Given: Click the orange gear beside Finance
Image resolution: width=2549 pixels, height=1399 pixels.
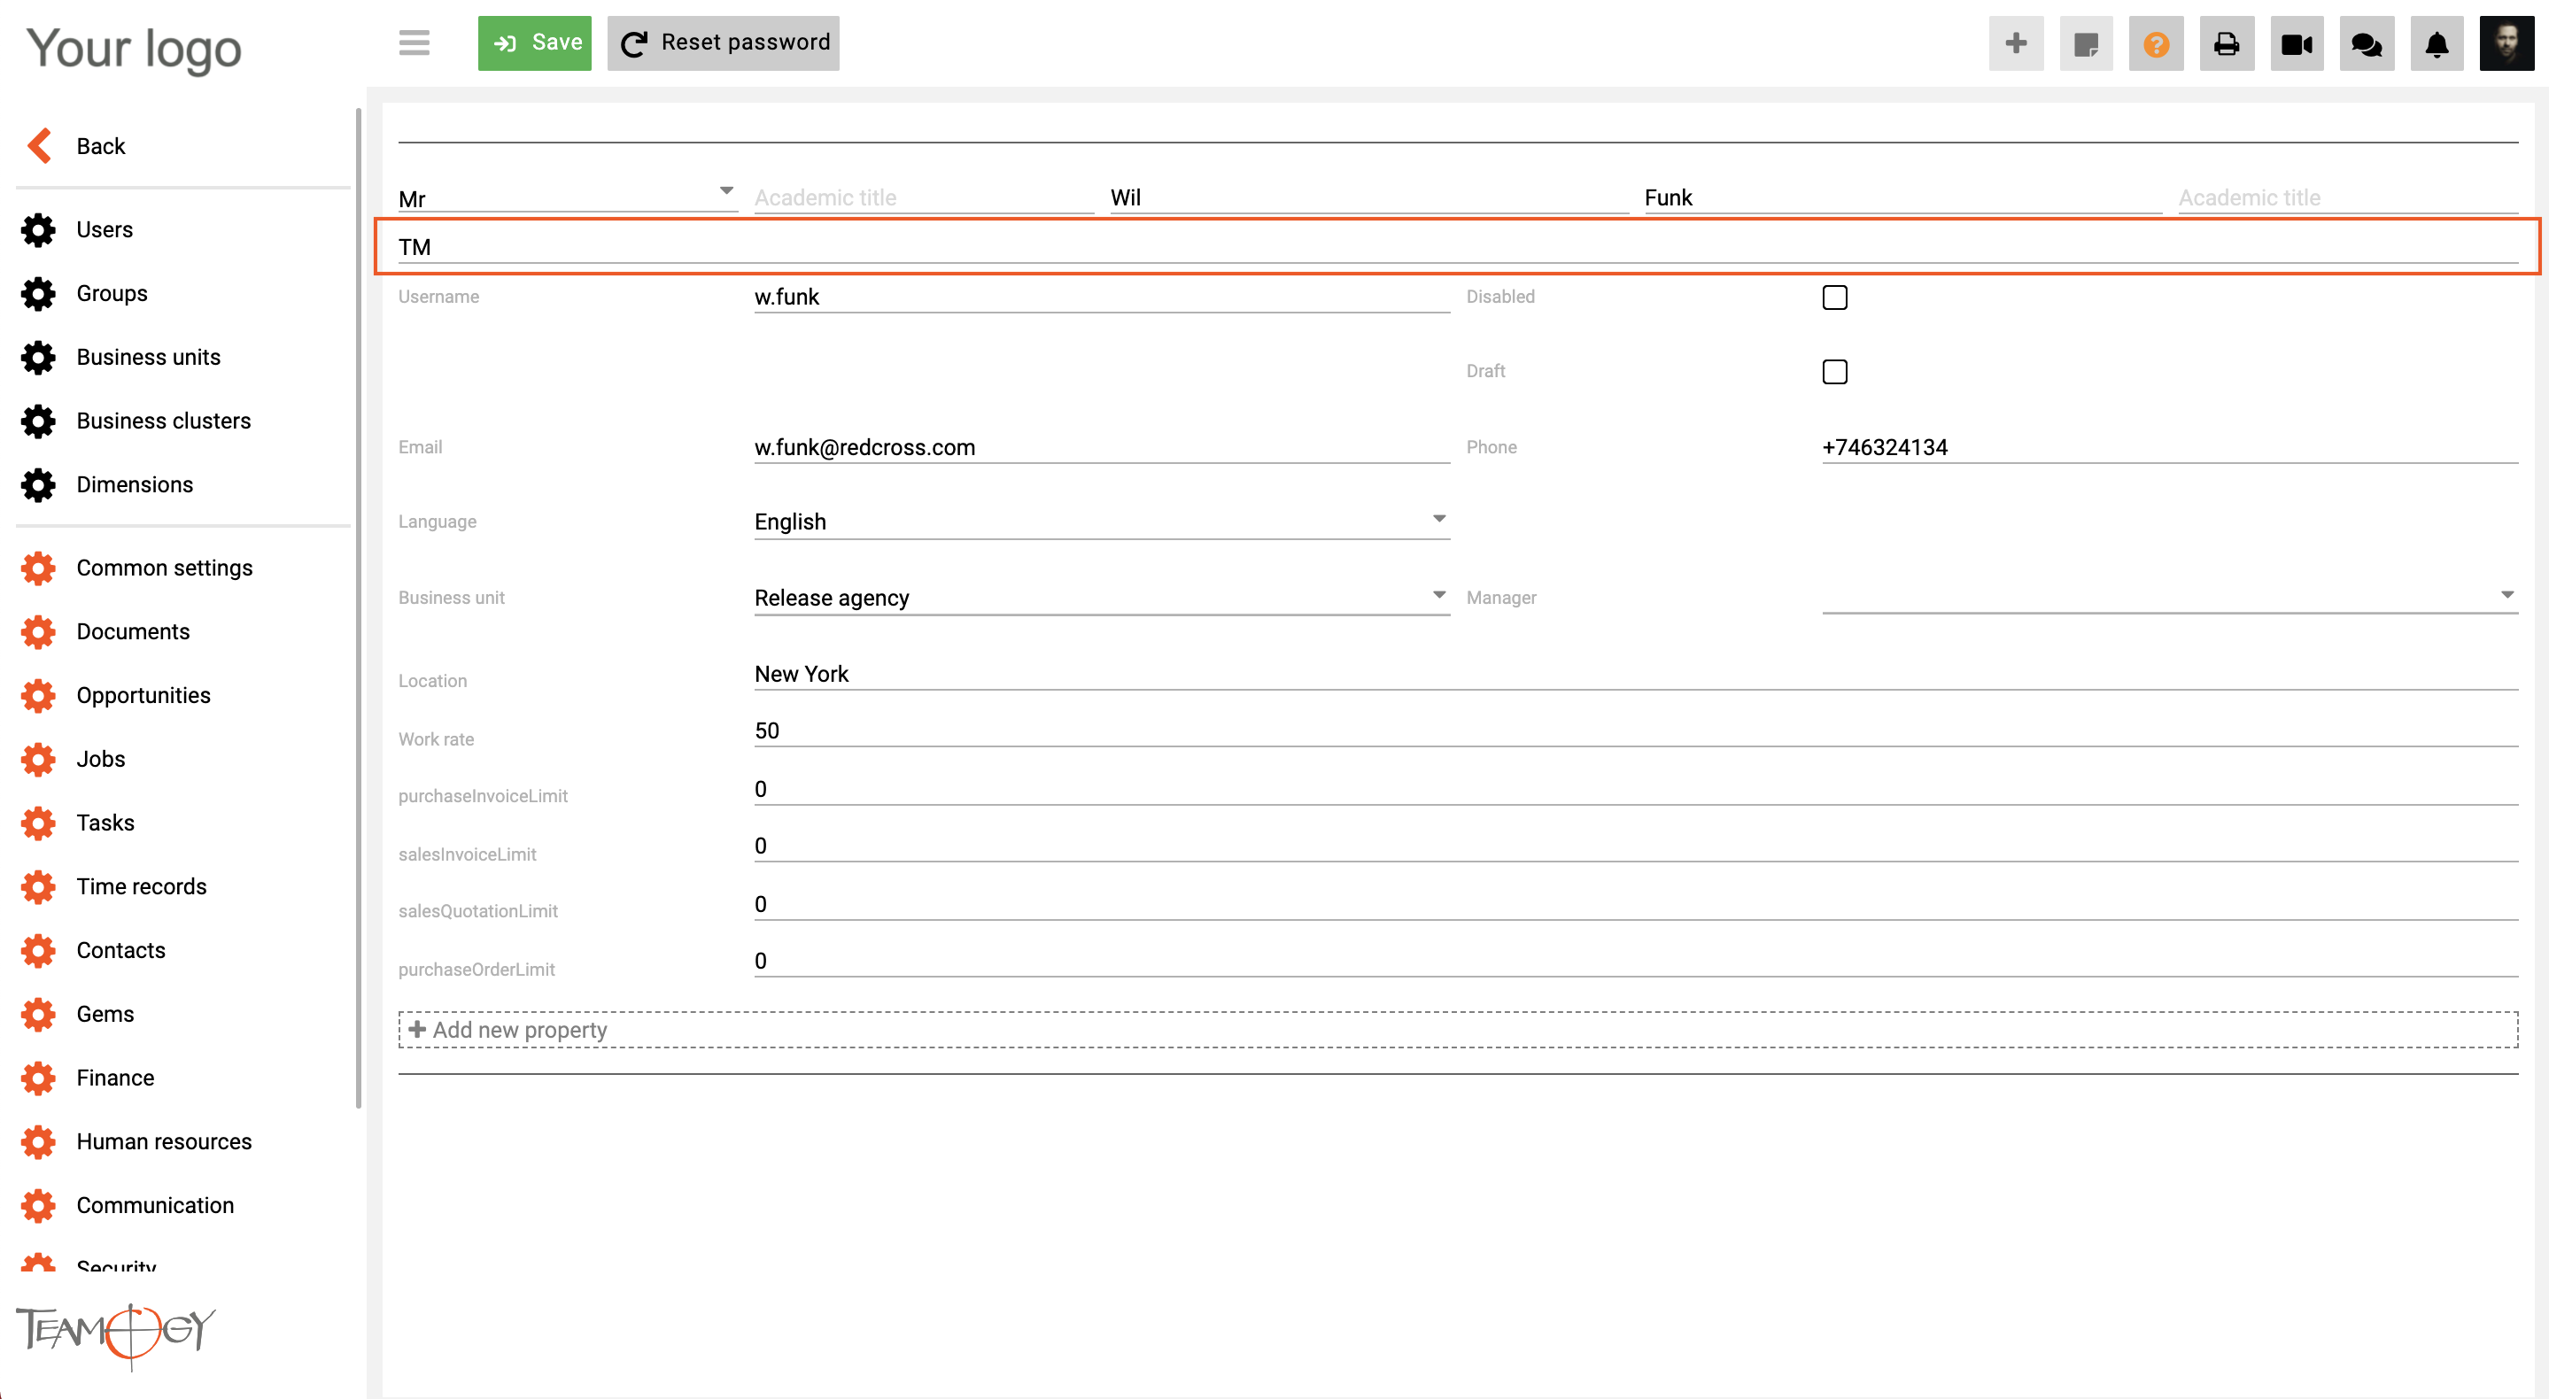Looking at the screenshot, I should tap(39, 1078).
